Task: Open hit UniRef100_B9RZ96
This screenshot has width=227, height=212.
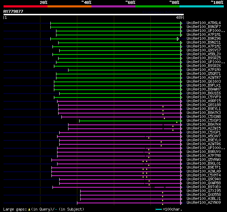Action: tap(204, 39)
